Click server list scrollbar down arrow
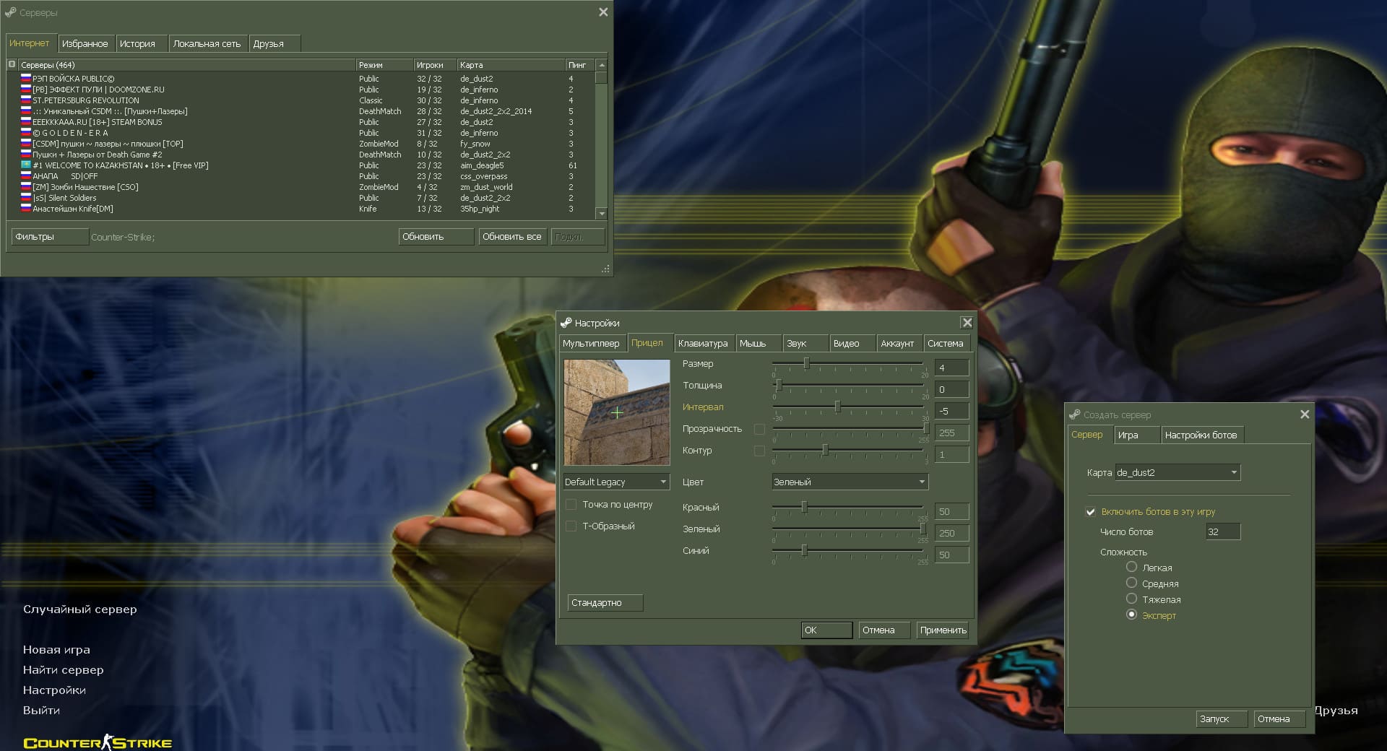The height and width of the screenshot is (751, 1387). (x=602, y=214)
